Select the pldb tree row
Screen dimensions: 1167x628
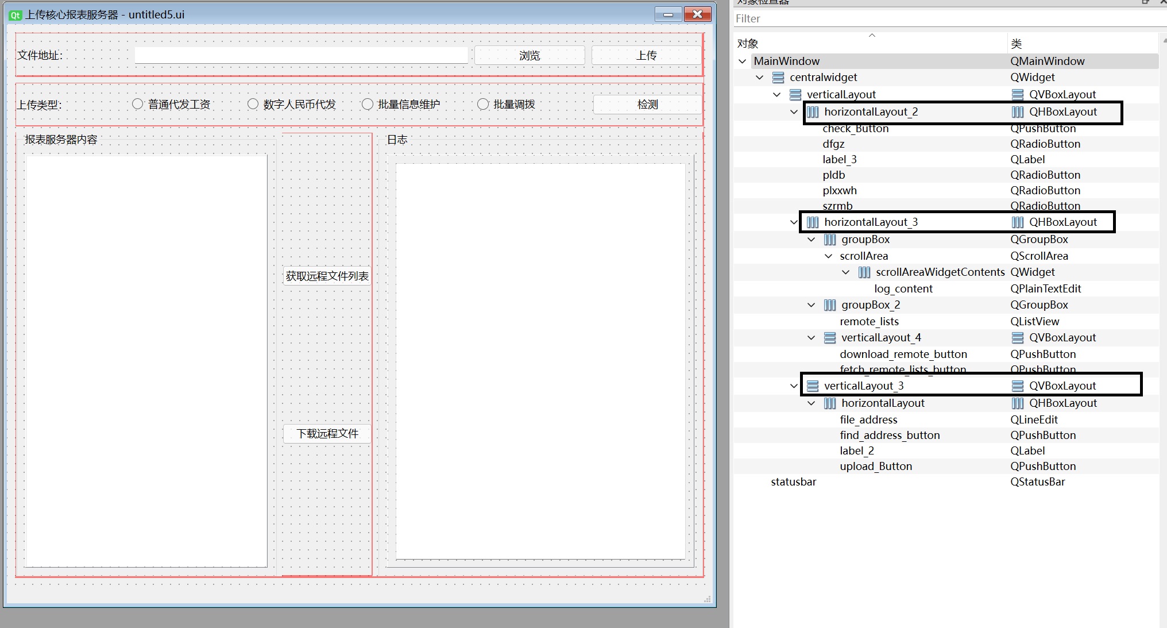946,175
